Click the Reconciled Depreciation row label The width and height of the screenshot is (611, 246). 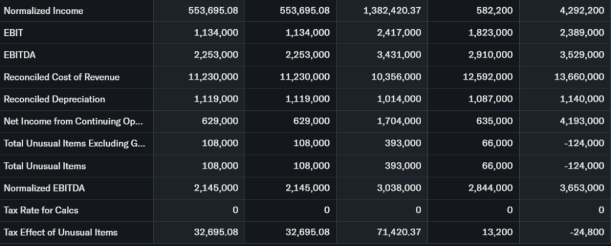coord(54,99)
